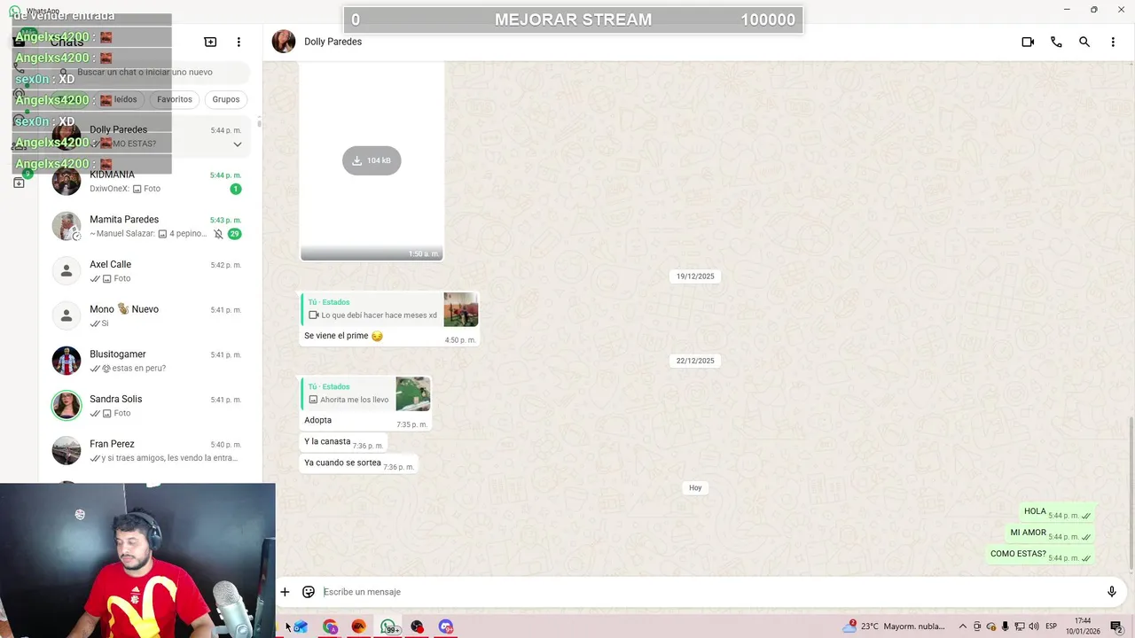Open Google Chrome from the taskbar
1135x638 pixels.
330,626
